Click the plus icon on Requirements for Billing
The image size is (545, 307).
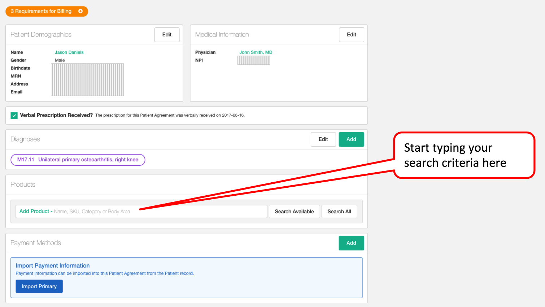point(80,11)
